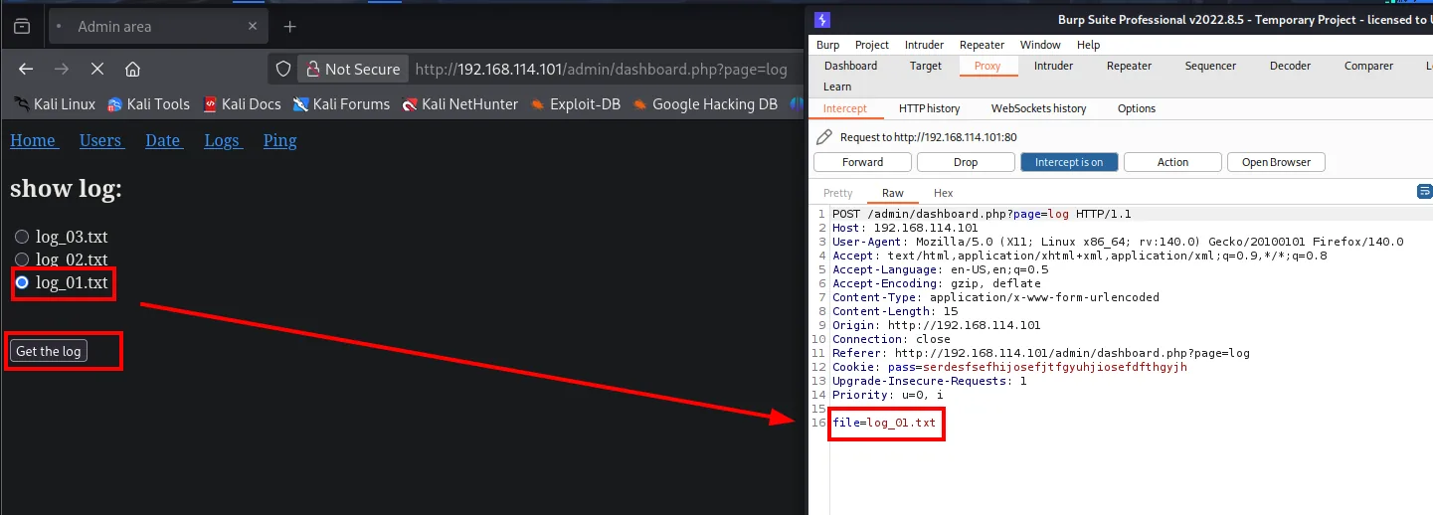The image size is (1433, 515).
Task: Click the Forward button
Action: 862,162
